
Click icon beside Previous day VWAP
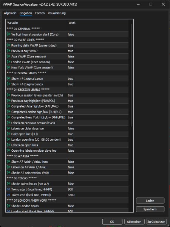[9, 51]
